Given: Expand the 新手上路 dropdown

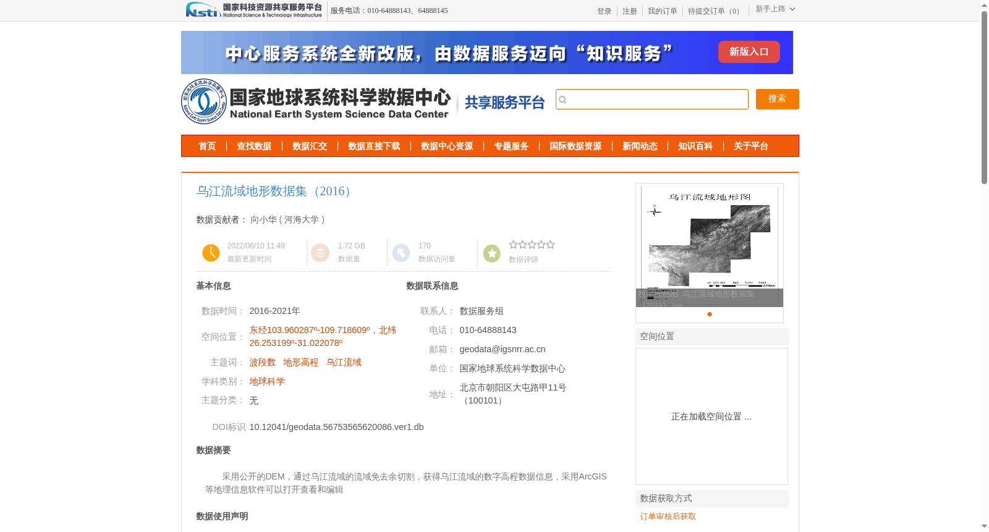Looking at the screenshot, I should click(x=775, y=9).
